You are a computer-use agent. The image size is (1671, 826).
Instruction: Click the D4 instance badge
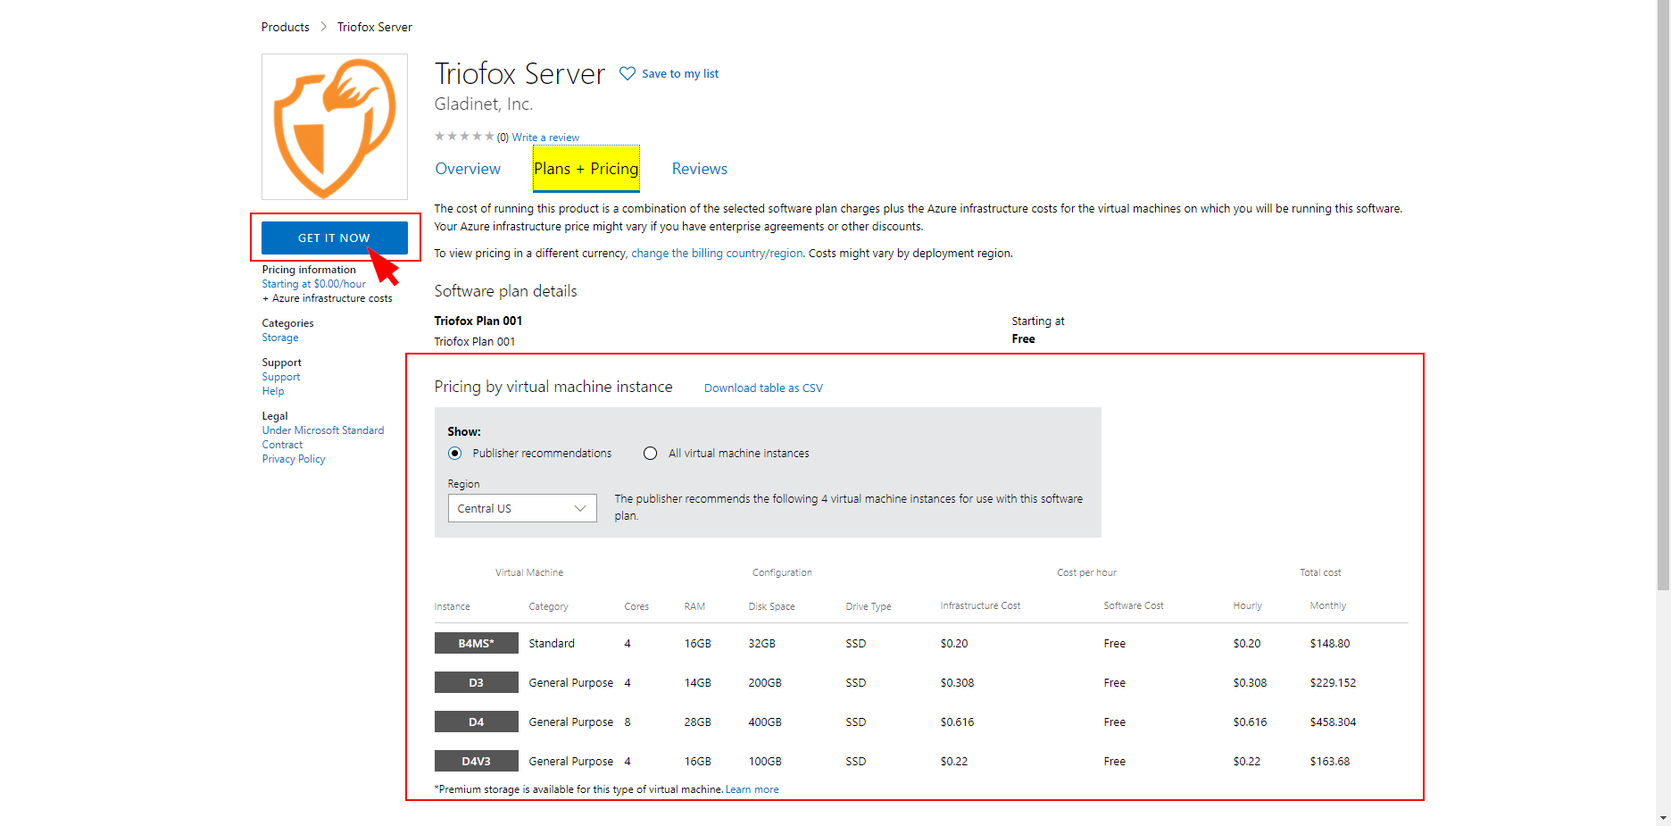tap(477, 722)
